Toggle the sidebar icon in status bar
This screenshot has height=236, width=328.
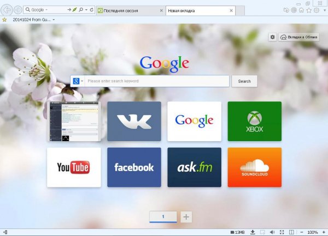pyautogui.click(x=5, y=232)
